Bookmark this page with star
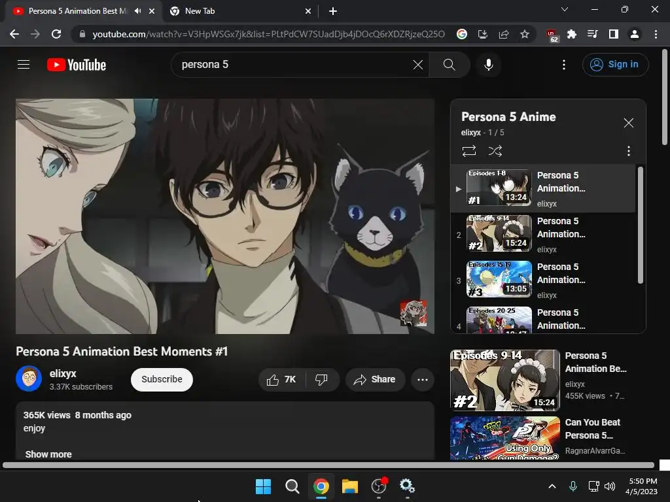670x502 pixels. [525, 34]
